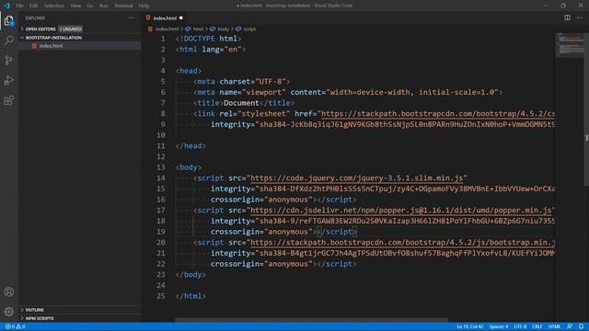Open the Search view in activity bar
Image resolution: width=589 pixels, height=331 pixels.
click(8, 40)
